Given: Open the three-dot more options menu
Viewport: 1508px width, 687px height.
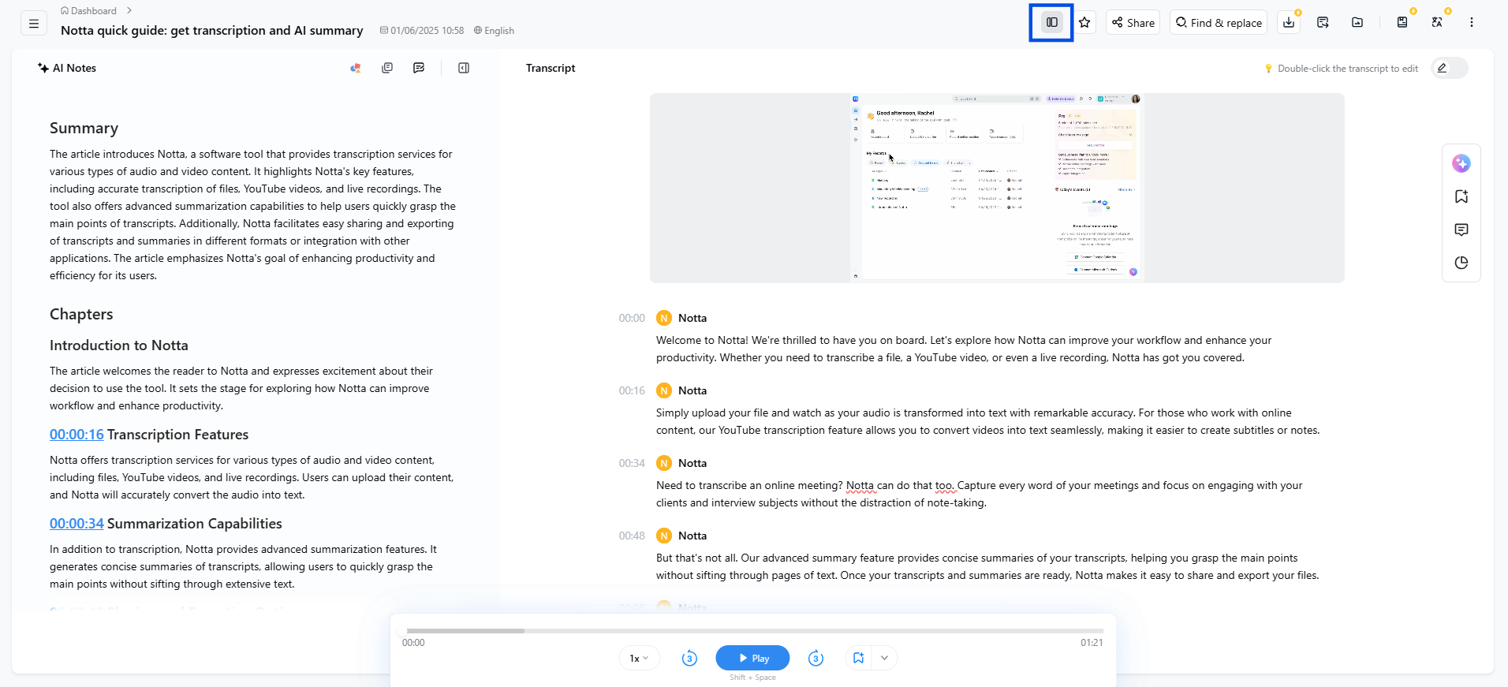Looking at the screenshot, I should click(1471, 23).
